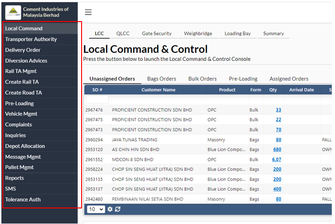
Task: Open quantity 200 for SO 2958224
Action: pyautogui.click(x=277, y=169)
